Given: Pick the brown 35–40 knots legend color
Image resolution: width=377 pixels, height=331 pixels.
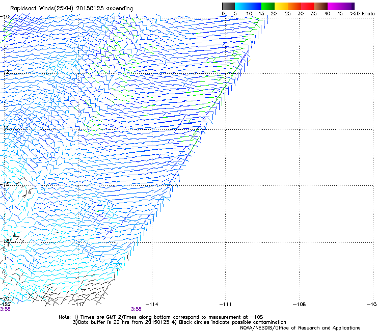Looking at the screenshot, I should click(321, 6).
